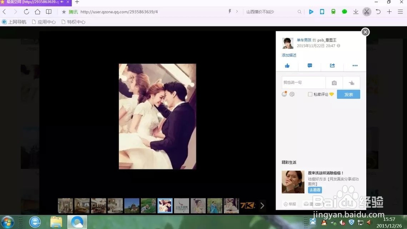Restore closed tab with undo icon
407x229 pixels.
tap(378, 12)
